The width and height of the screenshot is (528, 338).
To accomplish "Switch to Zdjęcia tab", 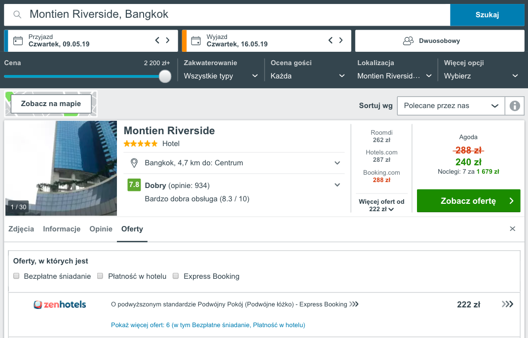I will click(x=21, y=229).
